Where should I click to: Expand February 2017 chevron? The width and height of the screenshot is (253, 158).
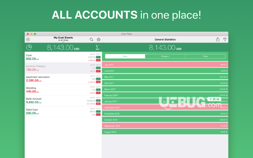coord(227,95)
